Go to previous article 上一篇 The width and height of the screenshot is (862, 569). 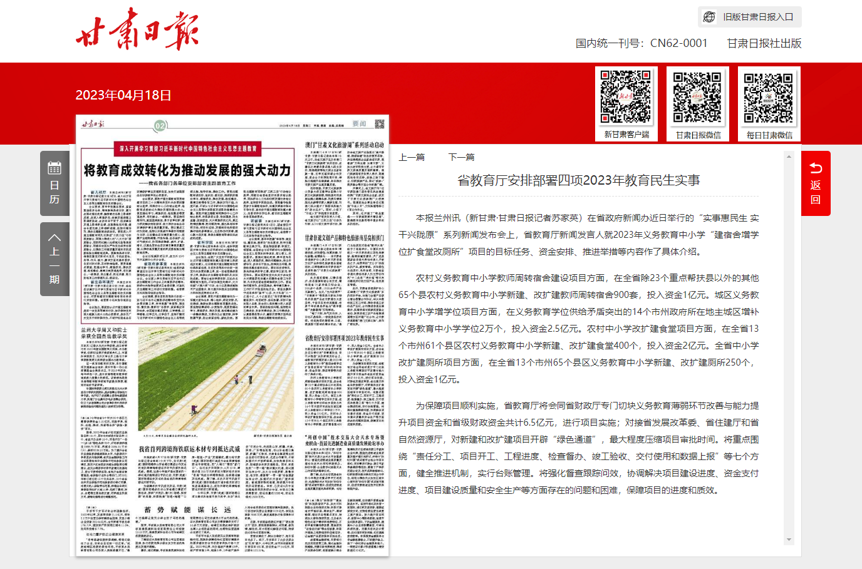[x=412, y=157]
